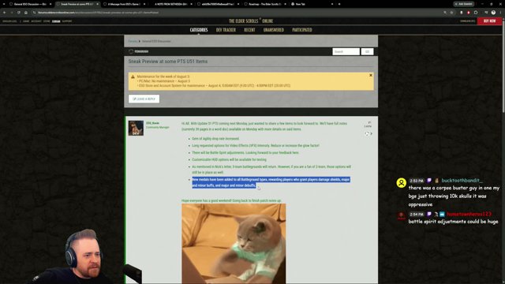Open the browser home page icon
This screenshot has width=505, height=284.
(26, 13)
